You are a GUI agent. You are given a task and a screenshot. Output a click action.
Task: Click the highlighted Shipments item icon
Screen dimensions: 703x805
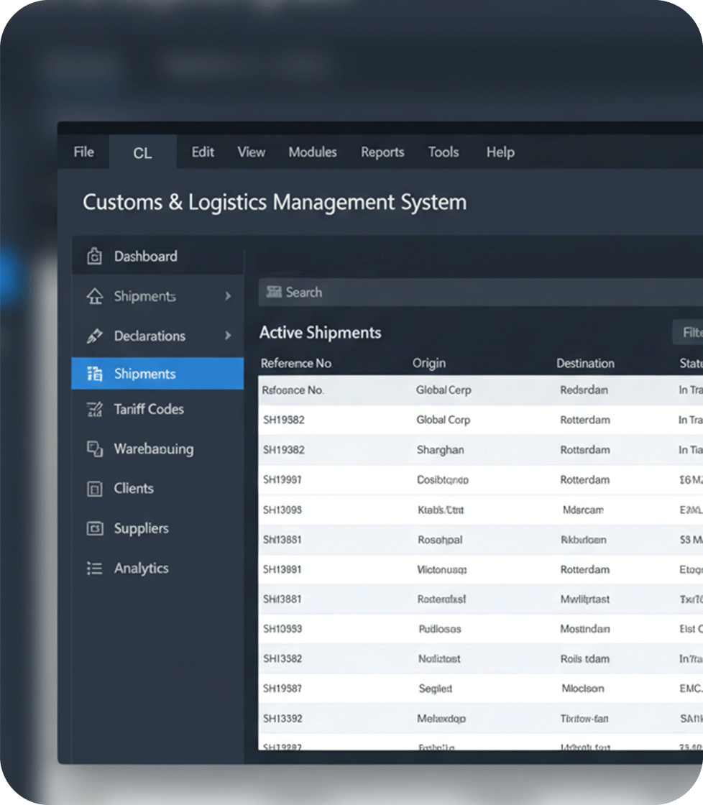coord(94,374)
